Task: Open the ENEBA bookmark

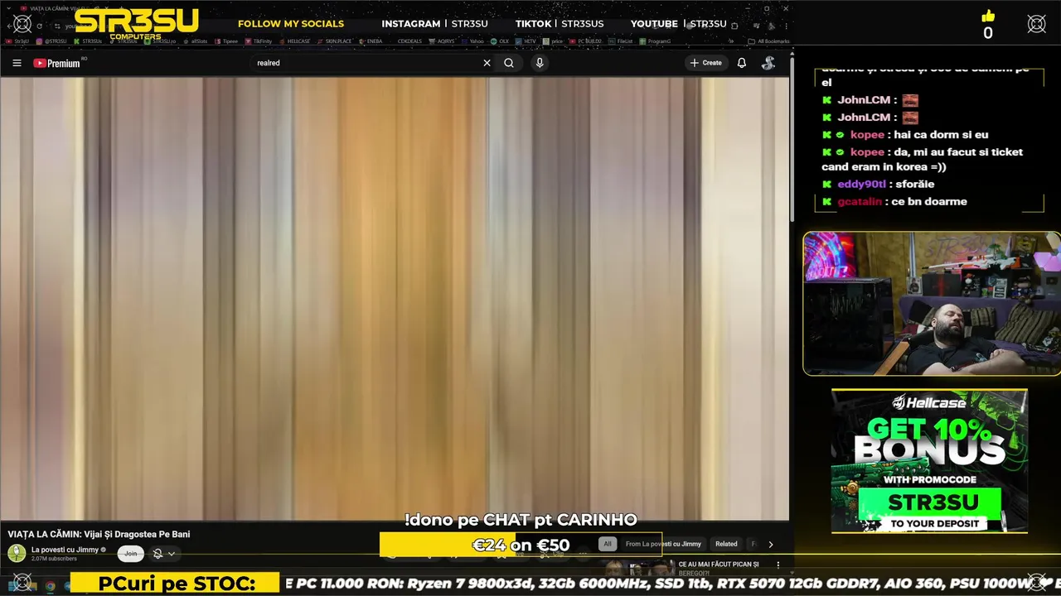Action: pyautogui.click(x=371, y=41)
